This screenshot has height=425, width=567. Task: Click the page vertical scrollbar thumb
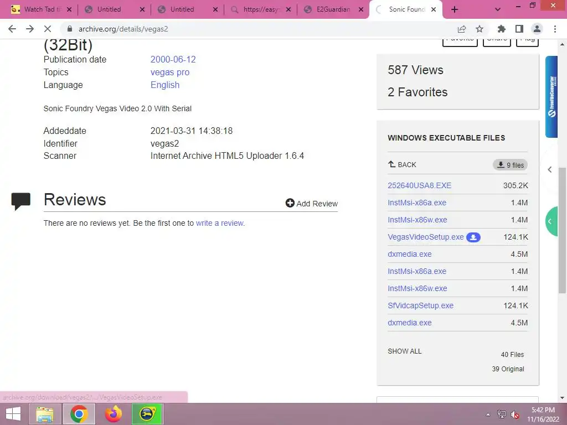click(x=562, y=230)
